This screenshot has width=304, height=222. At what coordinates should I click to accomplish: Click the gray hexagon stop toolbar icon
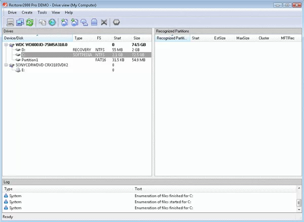click(117, 22)
